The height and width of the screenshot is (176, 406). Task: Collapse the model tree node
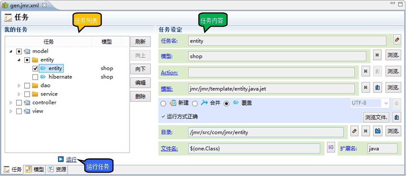tap(11, 52)
